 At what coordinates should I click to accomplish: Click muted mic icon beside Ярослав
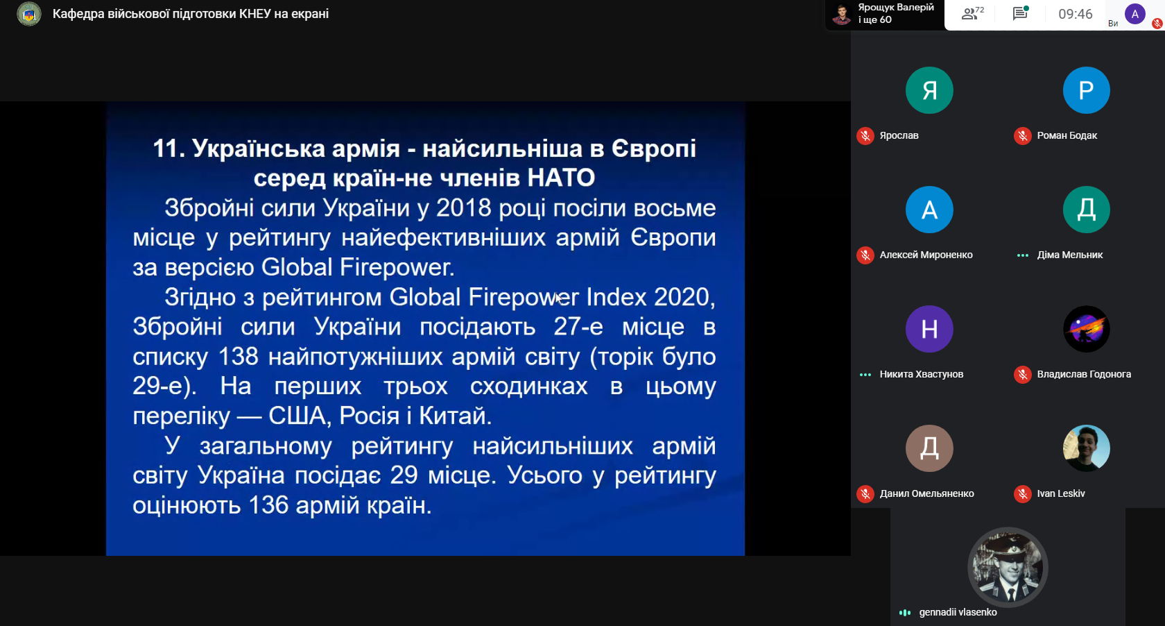point(865,136)
